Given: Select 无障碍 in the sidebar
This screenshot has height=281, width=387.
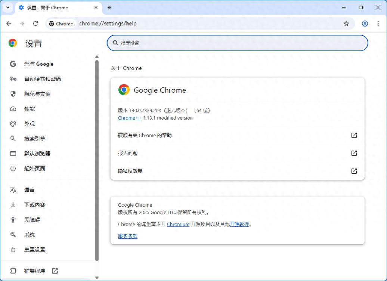Looking at the screenshot, I should click(x=32, y=219).
